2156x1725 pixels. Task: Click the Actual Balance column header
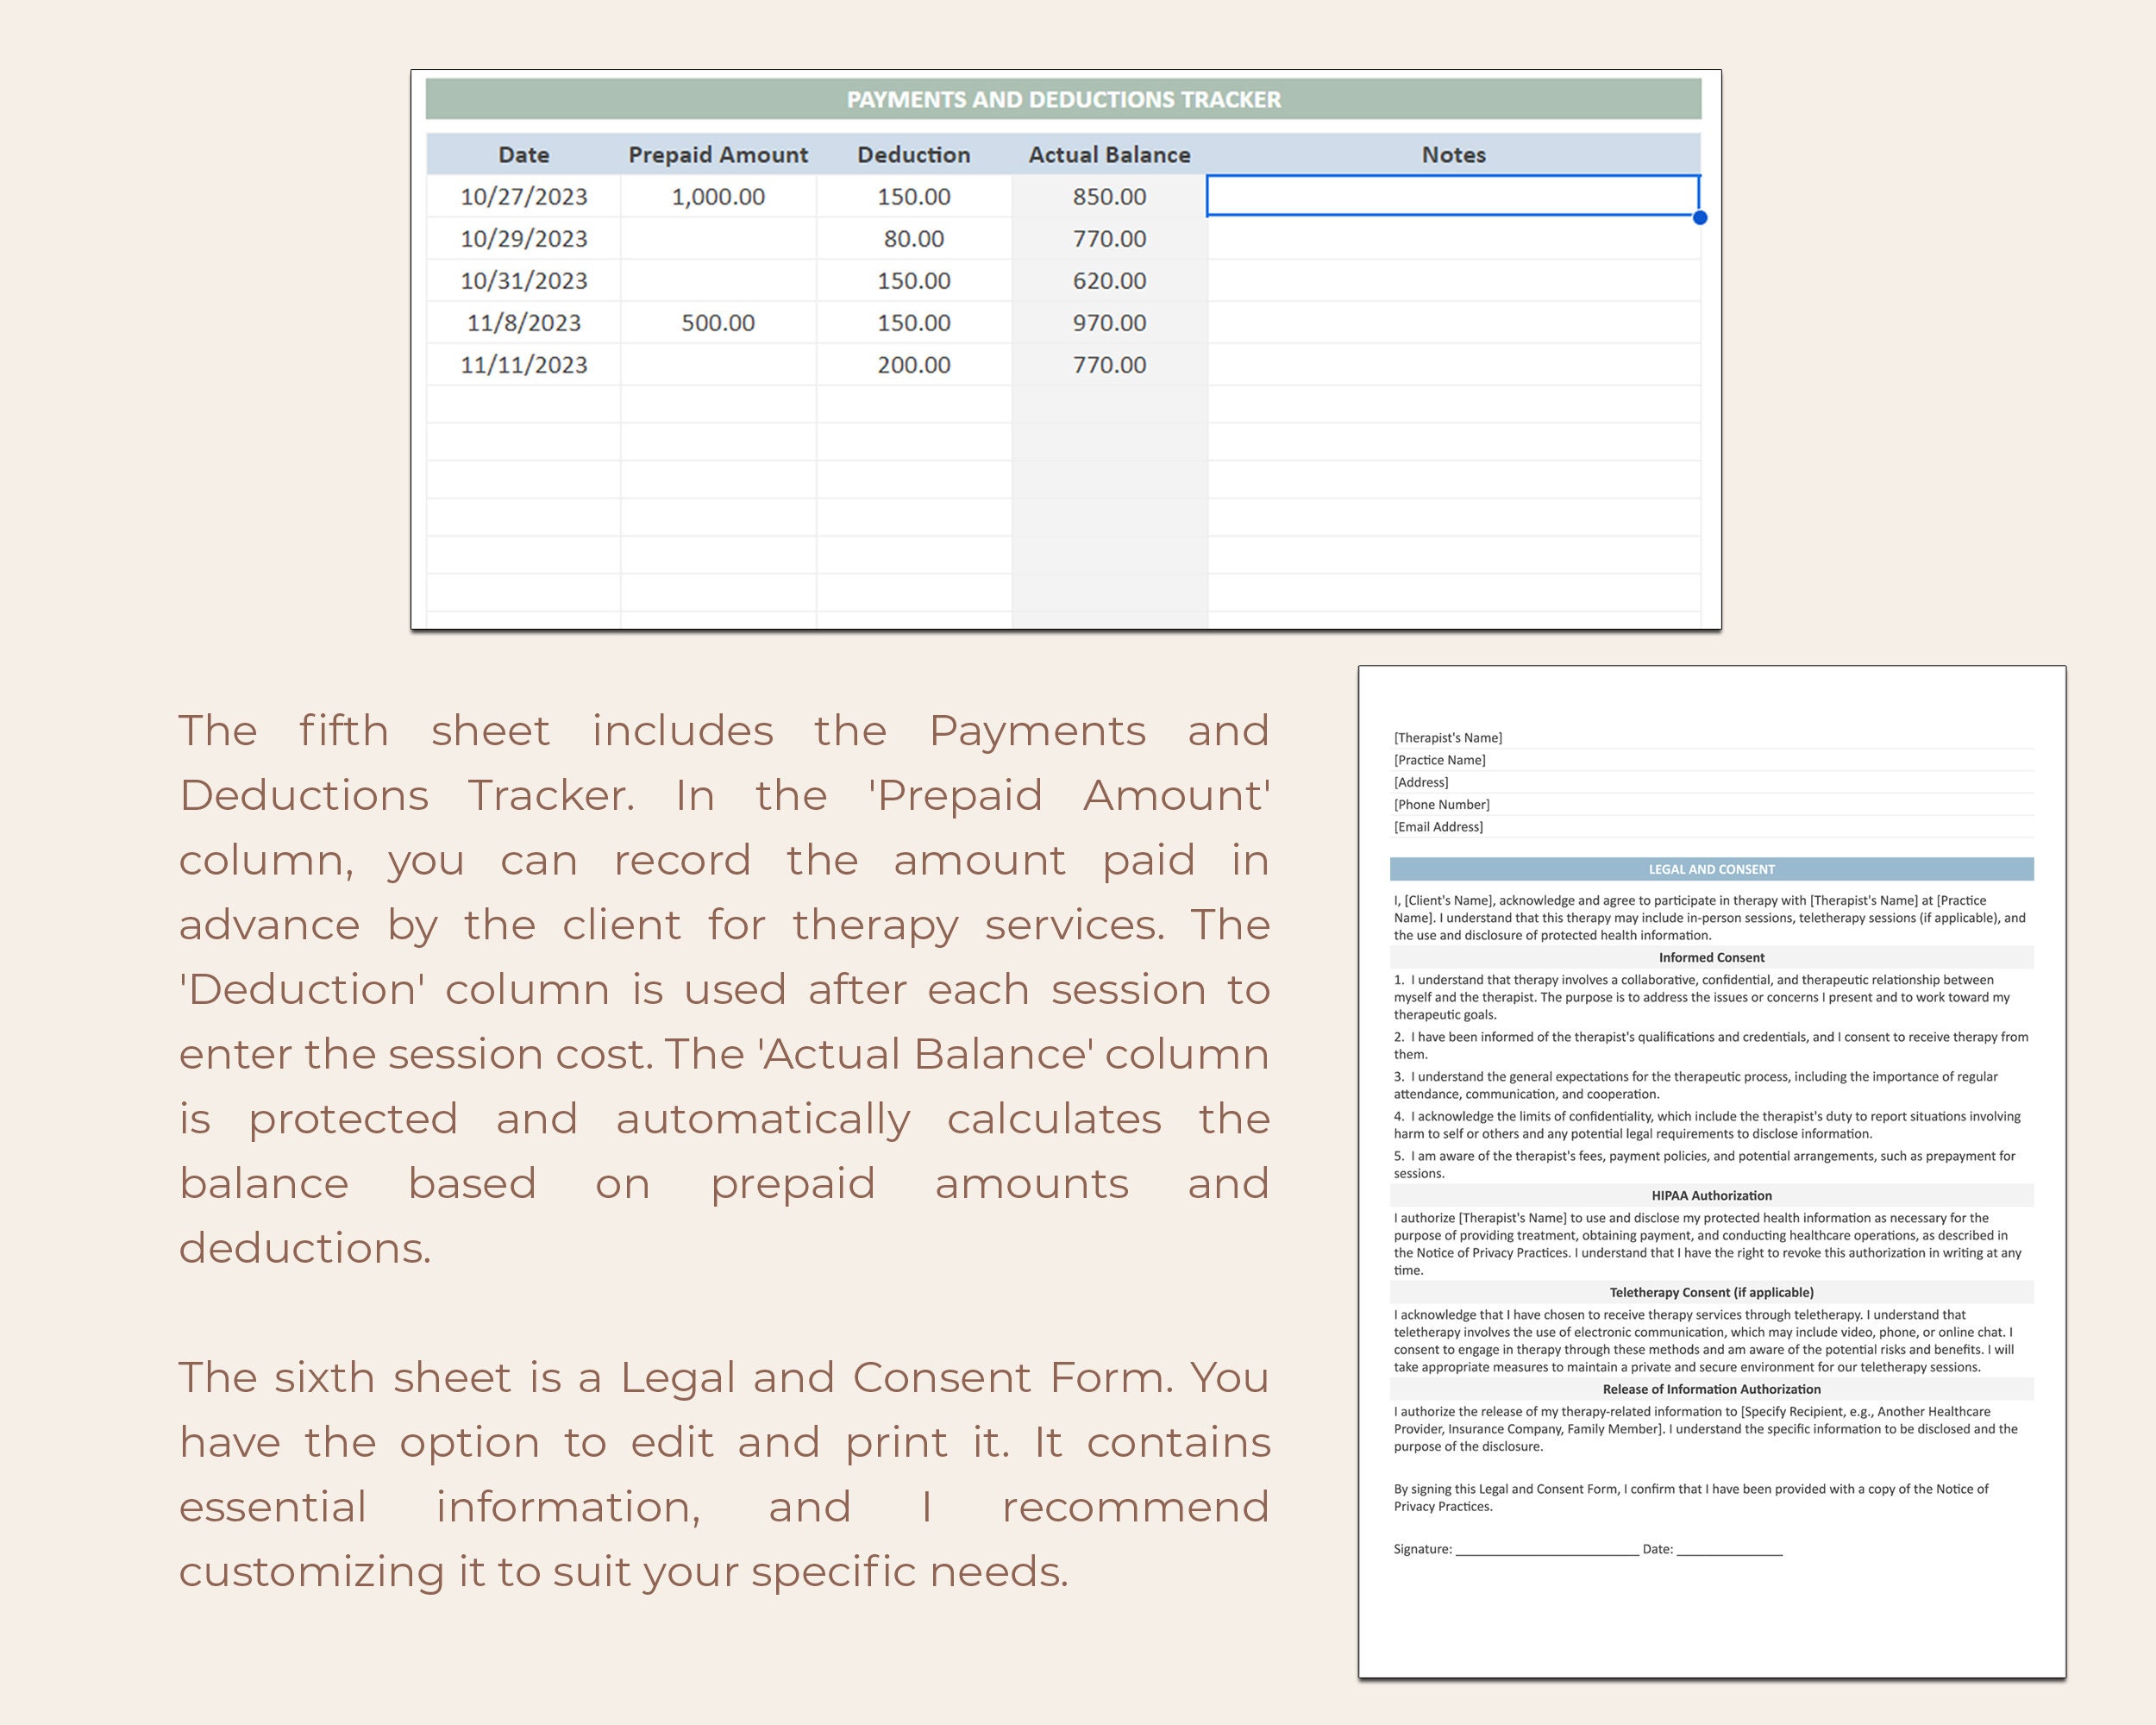(x=1108, y=154)
